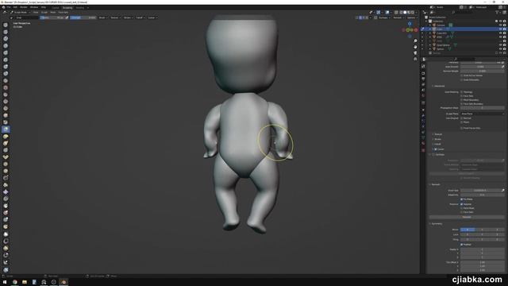Open the Sculpt Plane Area Plane dropdown
Viewport: 508px width, 286px height.
coord(483,114)
